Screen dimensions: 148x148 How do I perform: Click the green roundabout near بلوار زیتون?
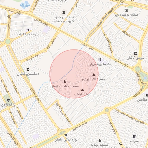coord(8,42)
